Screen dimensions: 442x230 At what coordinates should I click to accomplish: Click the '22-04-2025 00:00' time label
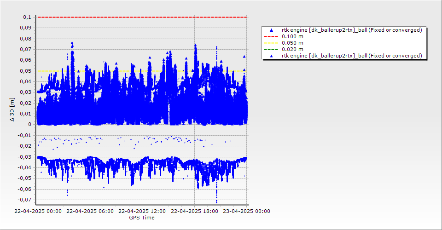[38, 211]
